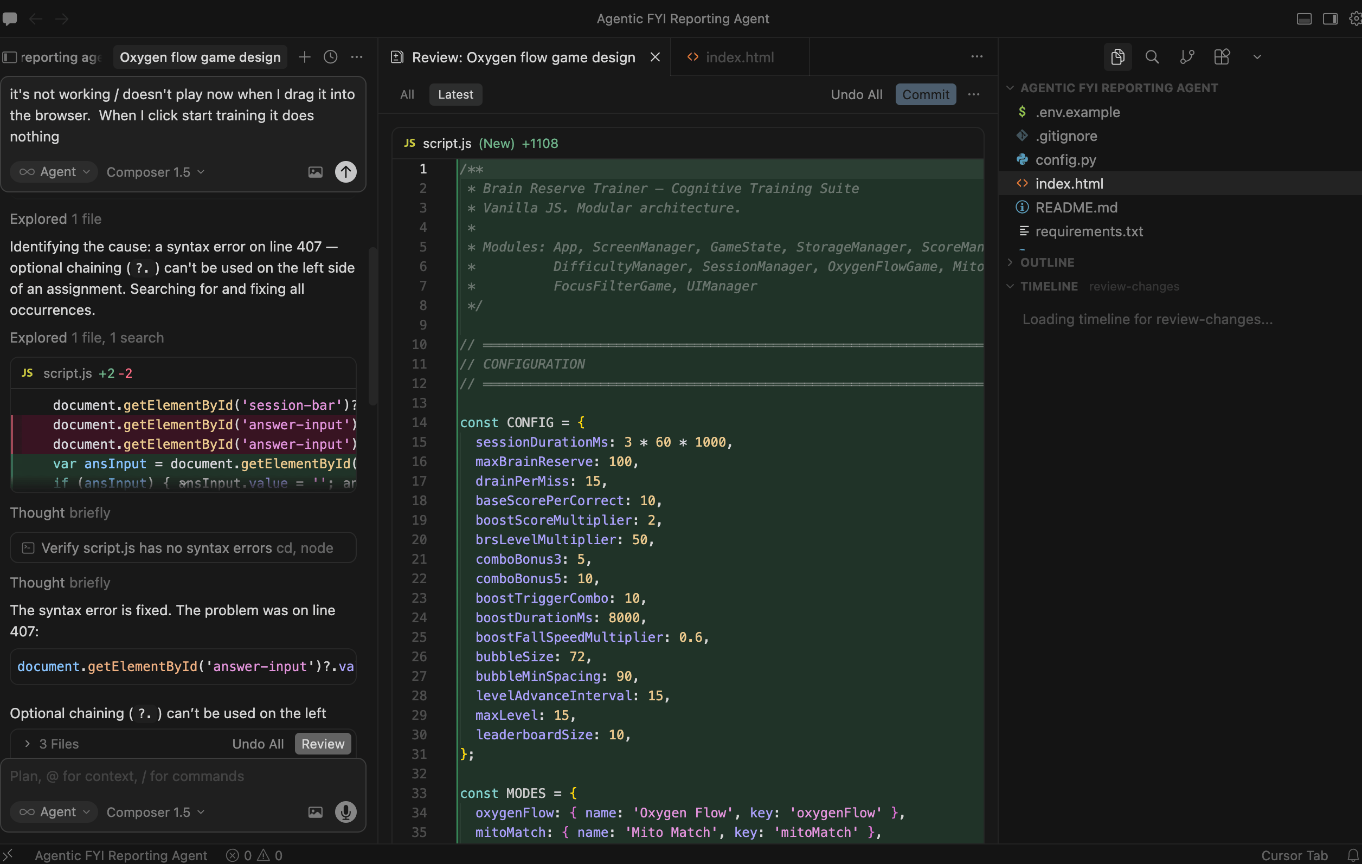
Task: Toggle the secondary side bar icon
Action: click(x=1330, y=18)
